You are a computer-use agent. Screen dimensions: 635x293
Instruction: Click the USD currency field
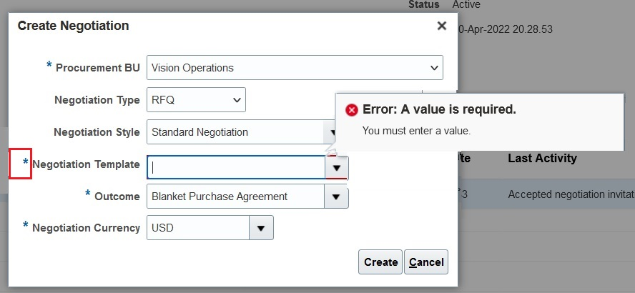[198, 229]
